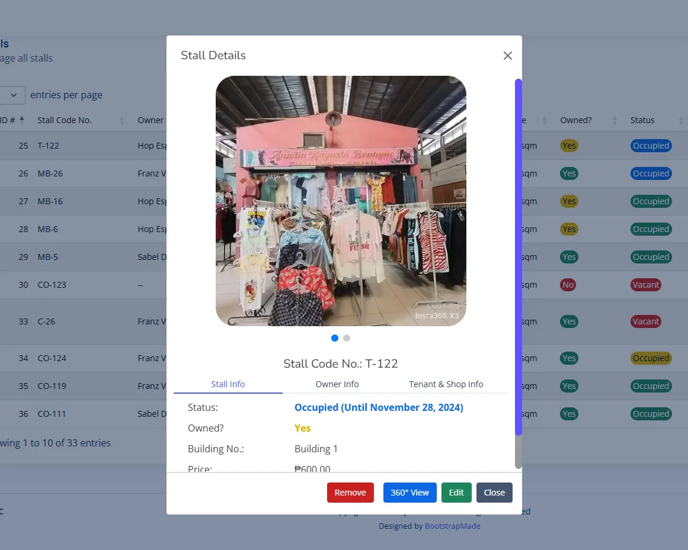
Task: Switch to Tenant & Shop Info tab
Action: pyautogui.click(x=446, y=384)
